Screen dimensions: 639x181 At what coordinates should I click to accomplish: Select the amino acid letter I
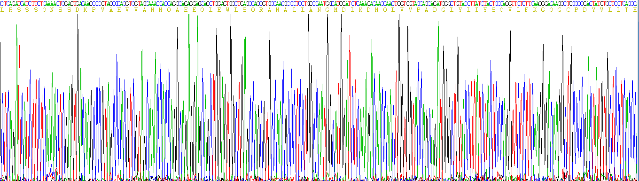tap(476, 10)
